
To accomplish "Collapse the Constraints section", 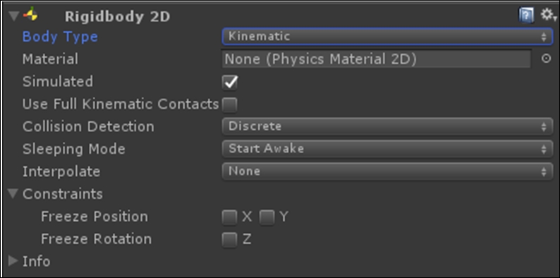I will point(13,194).
